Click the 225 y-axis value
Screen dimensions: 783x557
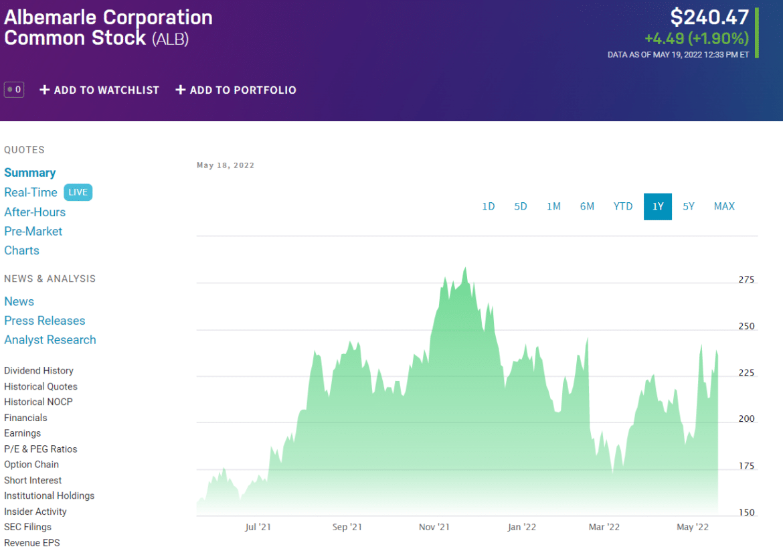[747, 373]
